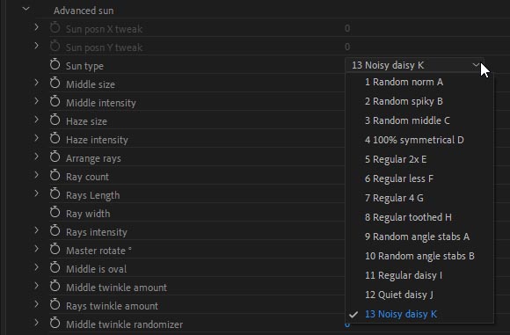Click stopwatch next to Ray width

click(55, 213)
